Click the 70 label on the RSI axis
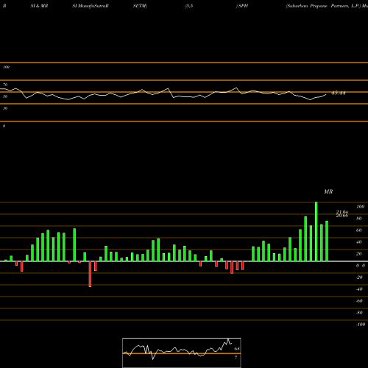 (5, 85)
